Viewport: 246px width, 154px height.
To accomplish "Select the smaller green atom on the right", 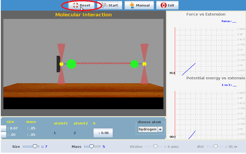I will [x=134, y=64].
